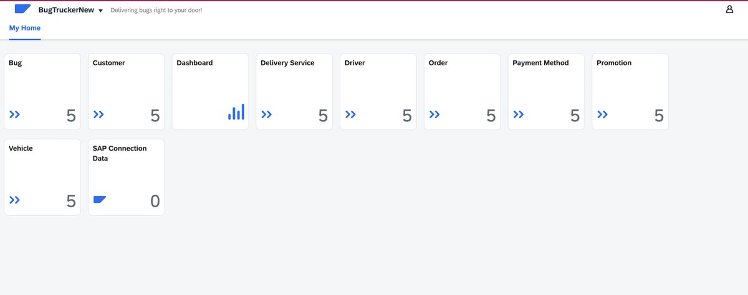Screen dimensions: 748x295
Task: Click the count 5 on the Delivery Service tile
Action: click(323, 116)
